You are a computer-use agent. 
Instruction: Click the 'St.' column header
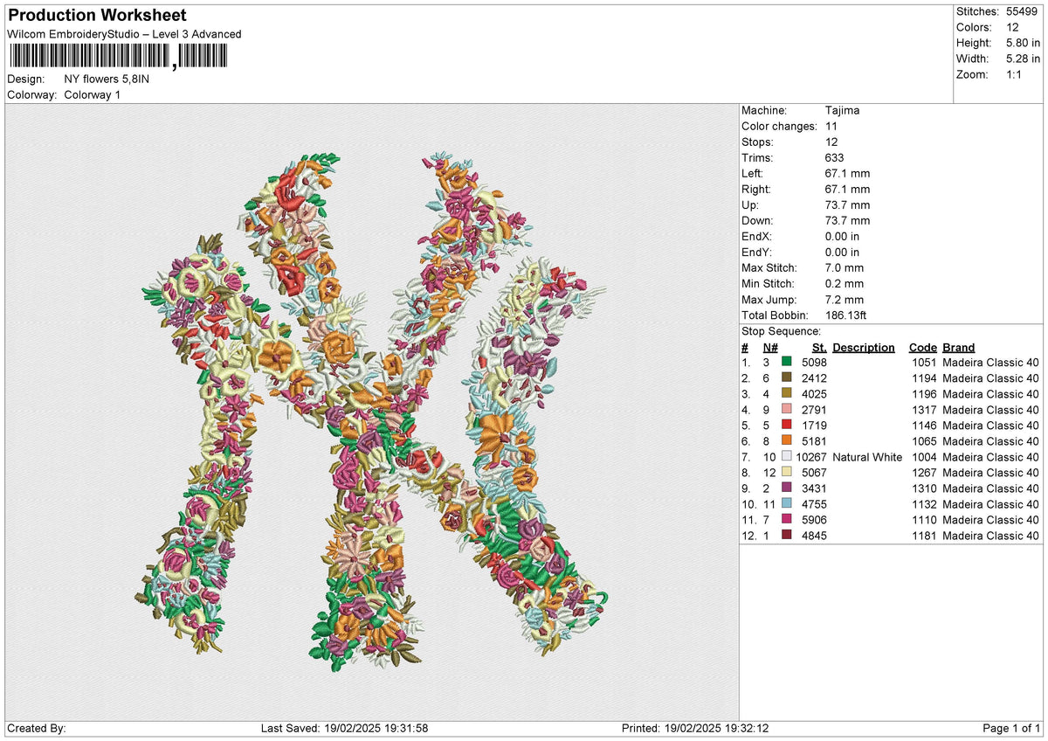[x=819, y=347]
